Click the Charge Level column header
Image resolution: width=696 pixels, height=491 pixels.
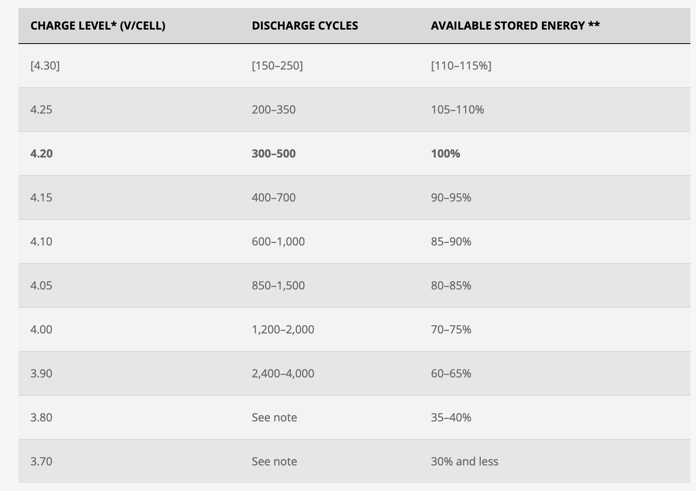tap(98, 26)
